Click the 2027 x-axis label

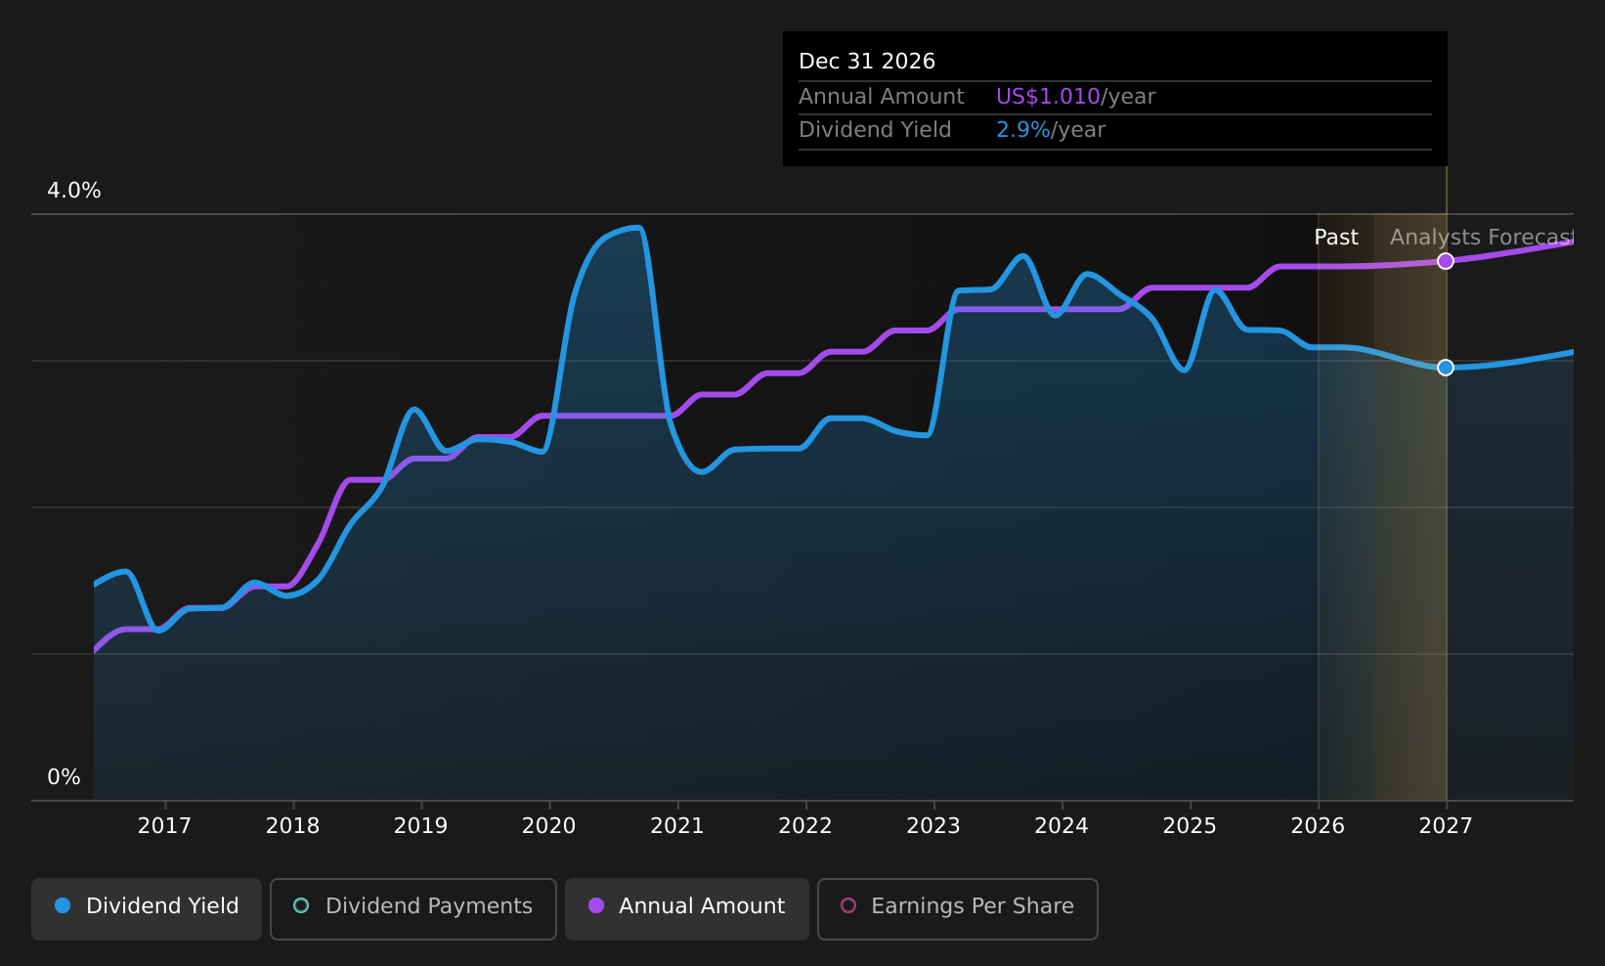coord(1446,826)
